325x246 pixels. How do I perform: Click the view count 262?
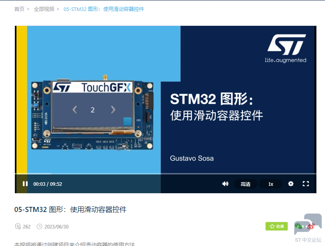tap(27, 227)
